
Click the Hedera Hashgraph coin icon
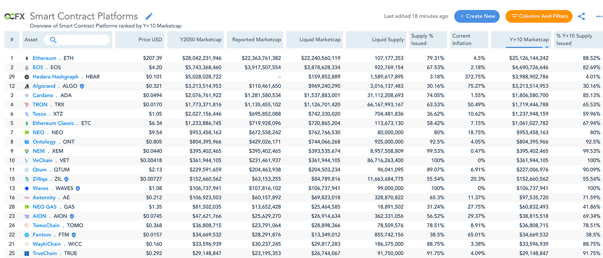click(x=27, y=77)
